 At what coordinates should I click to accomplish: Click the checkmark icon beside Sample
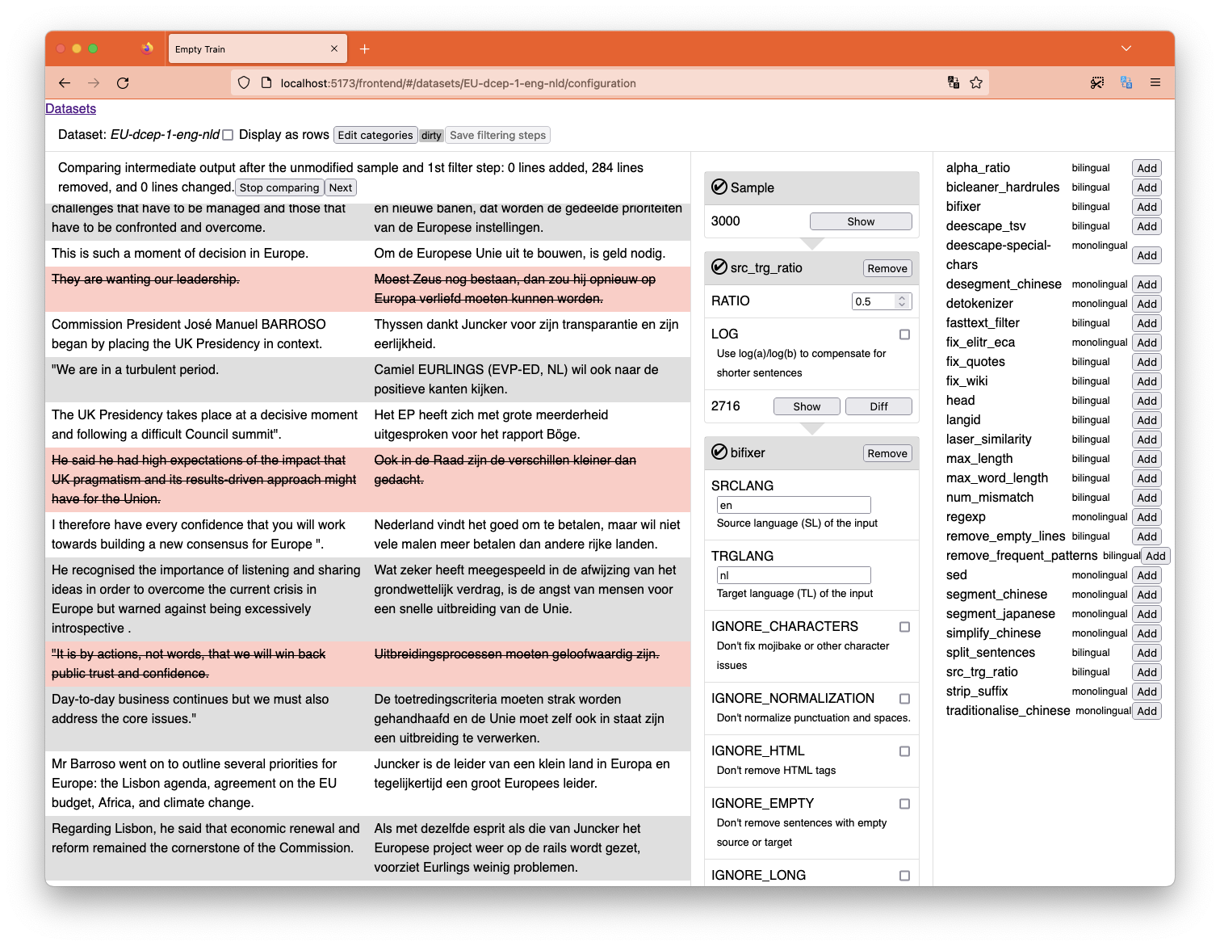pos(719,187)
